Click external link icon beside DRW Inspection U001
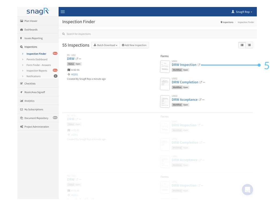 click(199, 65)
